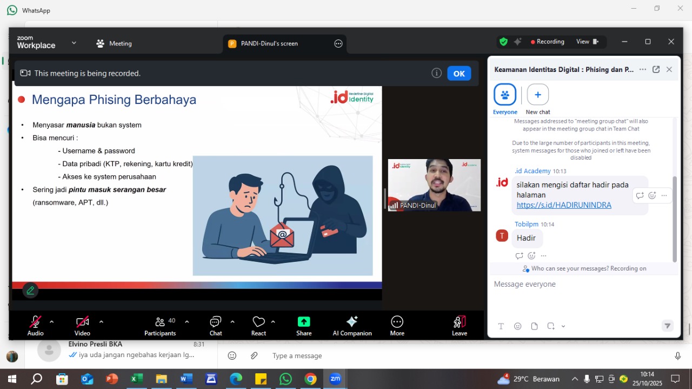Click the More options ellipsis icon
692x389 pixels.
[x=397, y=322]
